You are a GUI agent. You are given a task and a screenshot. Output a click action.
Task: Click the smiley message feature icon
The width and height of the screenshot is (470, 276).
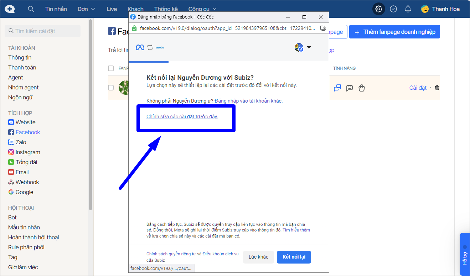coord(350,88)
